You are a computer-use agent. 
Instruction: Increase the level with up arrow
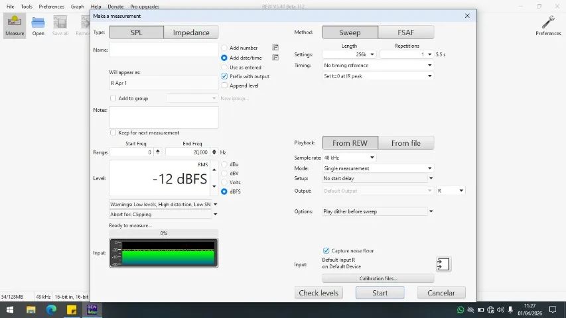[214, 170]
